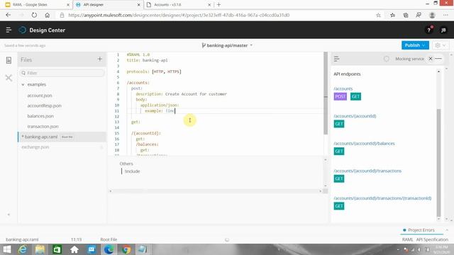Open transaction.json file
Image resolution: width=454 pixels, height=255 pixels.
43,126
